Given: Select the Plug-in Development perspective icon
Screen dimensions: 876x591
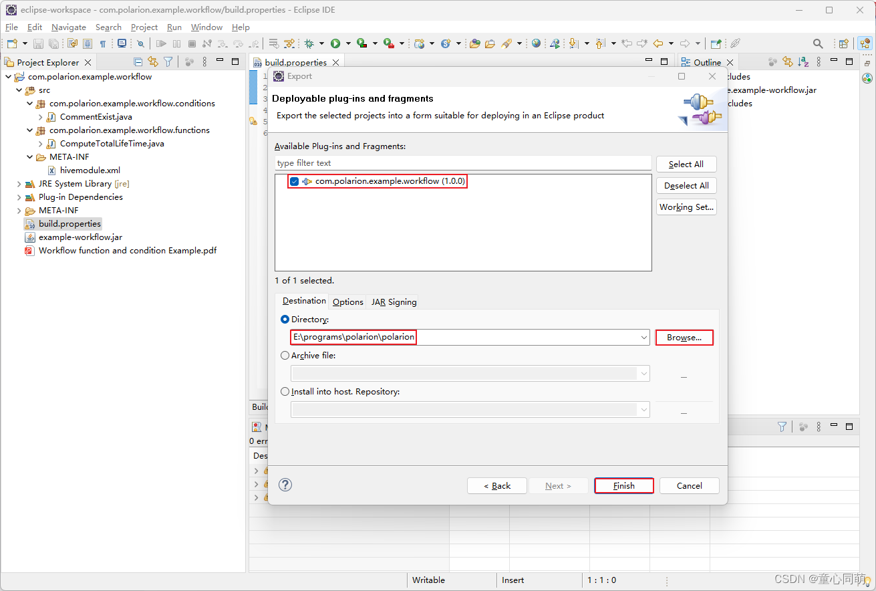Looking at the screenshot, I should click(x=865, y=43).
